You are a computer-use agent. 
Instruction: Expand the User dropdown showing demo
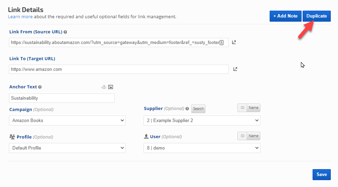click(x=202, y=148)
